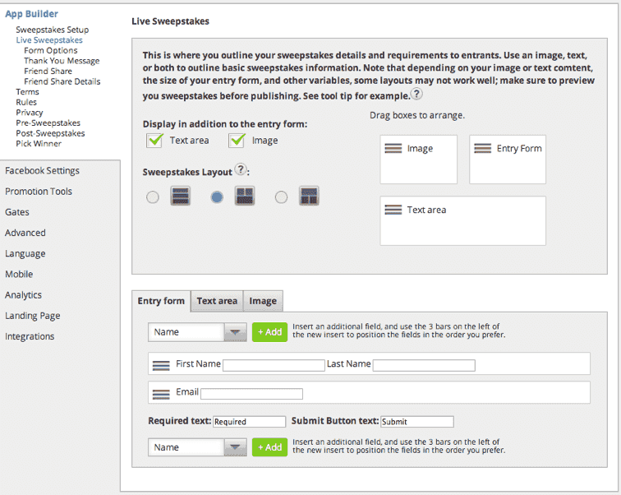Click the Required text input field

[x=249, y=422]
